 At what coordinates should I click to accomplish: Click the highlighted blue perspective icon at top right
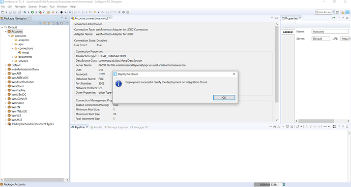click(x=347, y=12)
